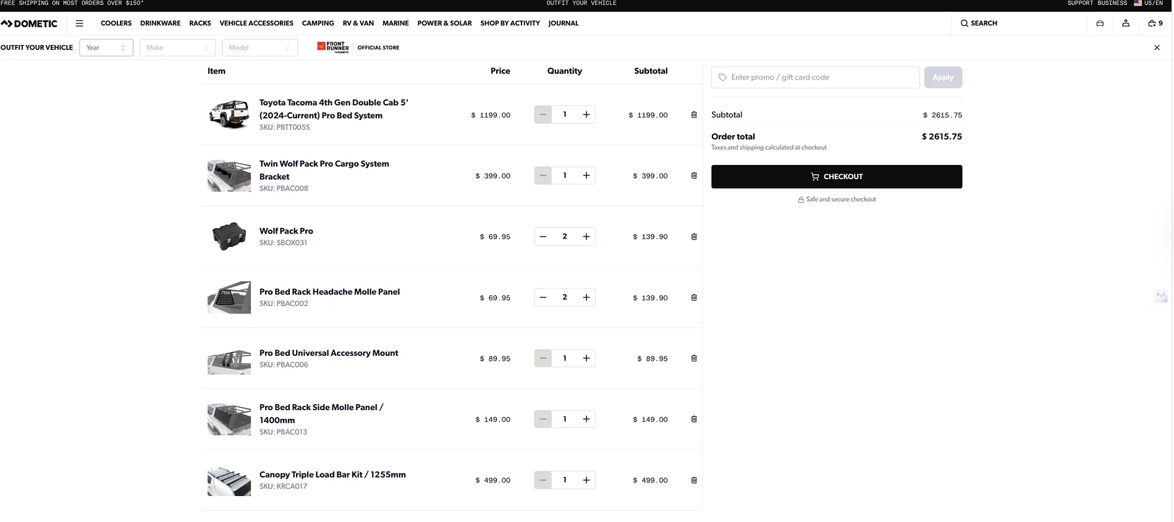Open the cart icon showing 9
1174x522 pixels.
(1155, 23)
